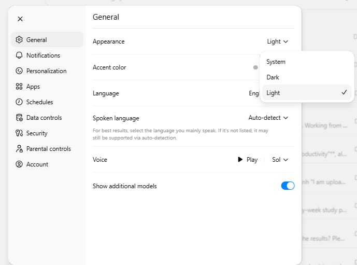This screenshot has height=265, width=357.
Task: Open Parental controls section label
Action: point(49,149)
